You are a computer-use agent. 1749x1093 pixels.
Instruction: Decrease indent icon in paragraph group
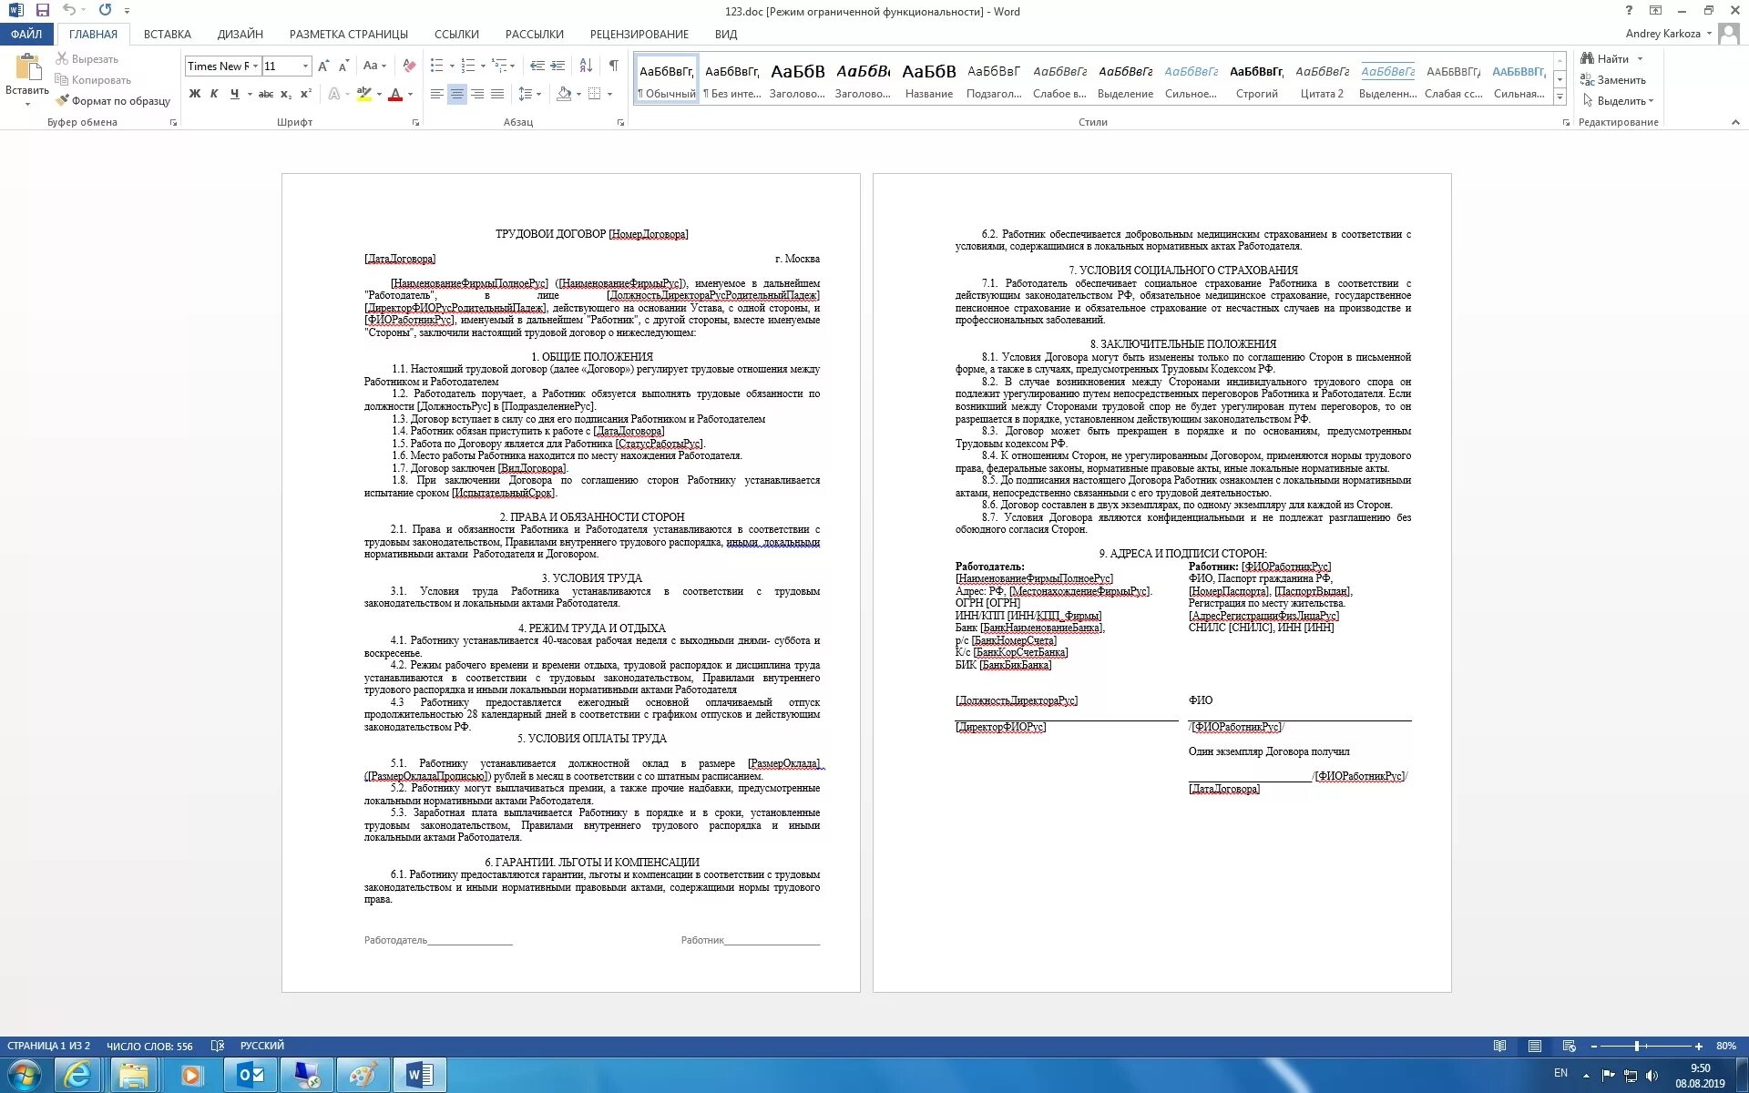tap(537, 66)
